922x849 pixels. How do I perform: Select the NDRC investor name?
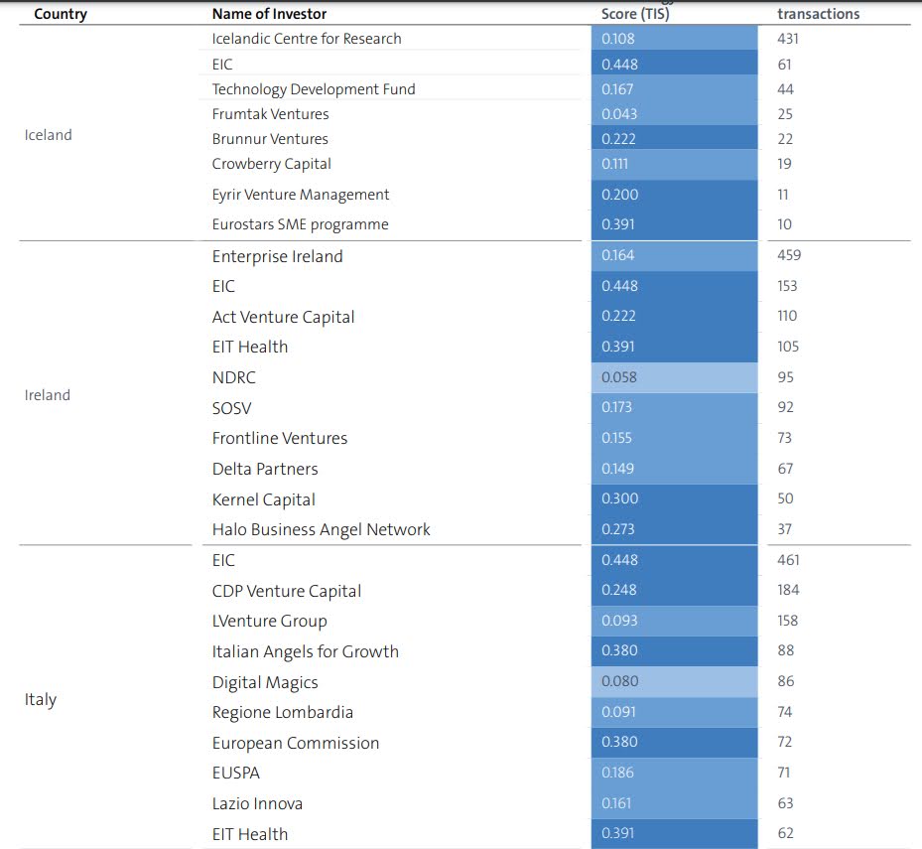pos(234,377)
